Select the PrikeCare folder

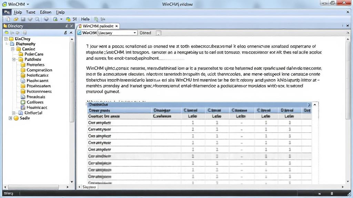(34, 54)
